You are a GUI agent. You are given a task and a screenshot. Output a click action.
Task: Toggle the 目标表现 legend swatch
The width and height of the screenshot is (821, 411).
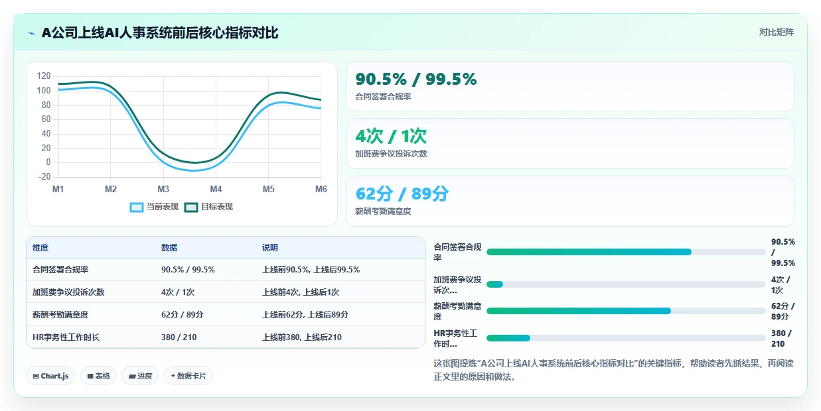tap(191, 207)
